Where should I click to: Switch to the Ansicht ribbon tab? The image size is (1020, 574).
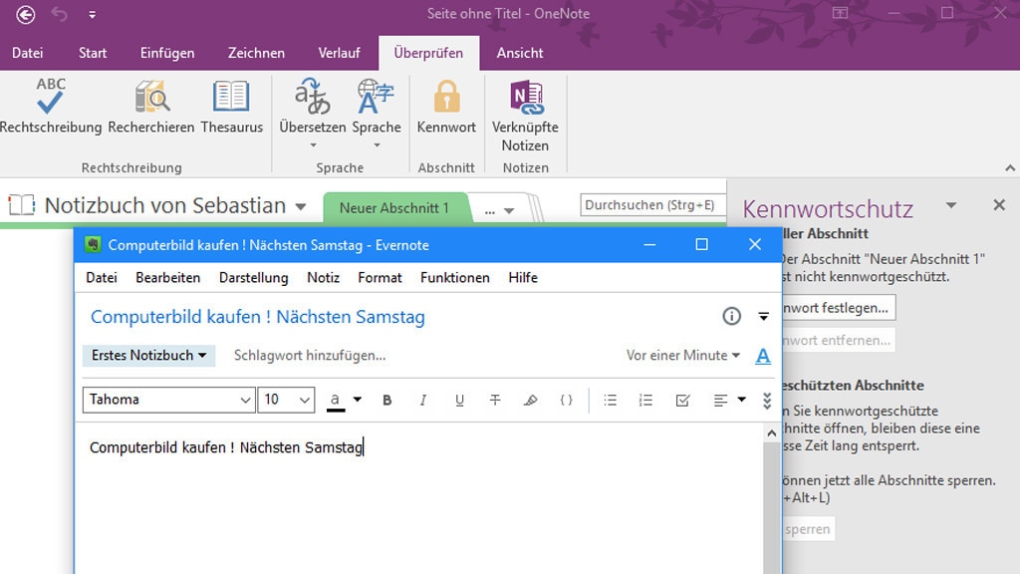coord(519,53)
